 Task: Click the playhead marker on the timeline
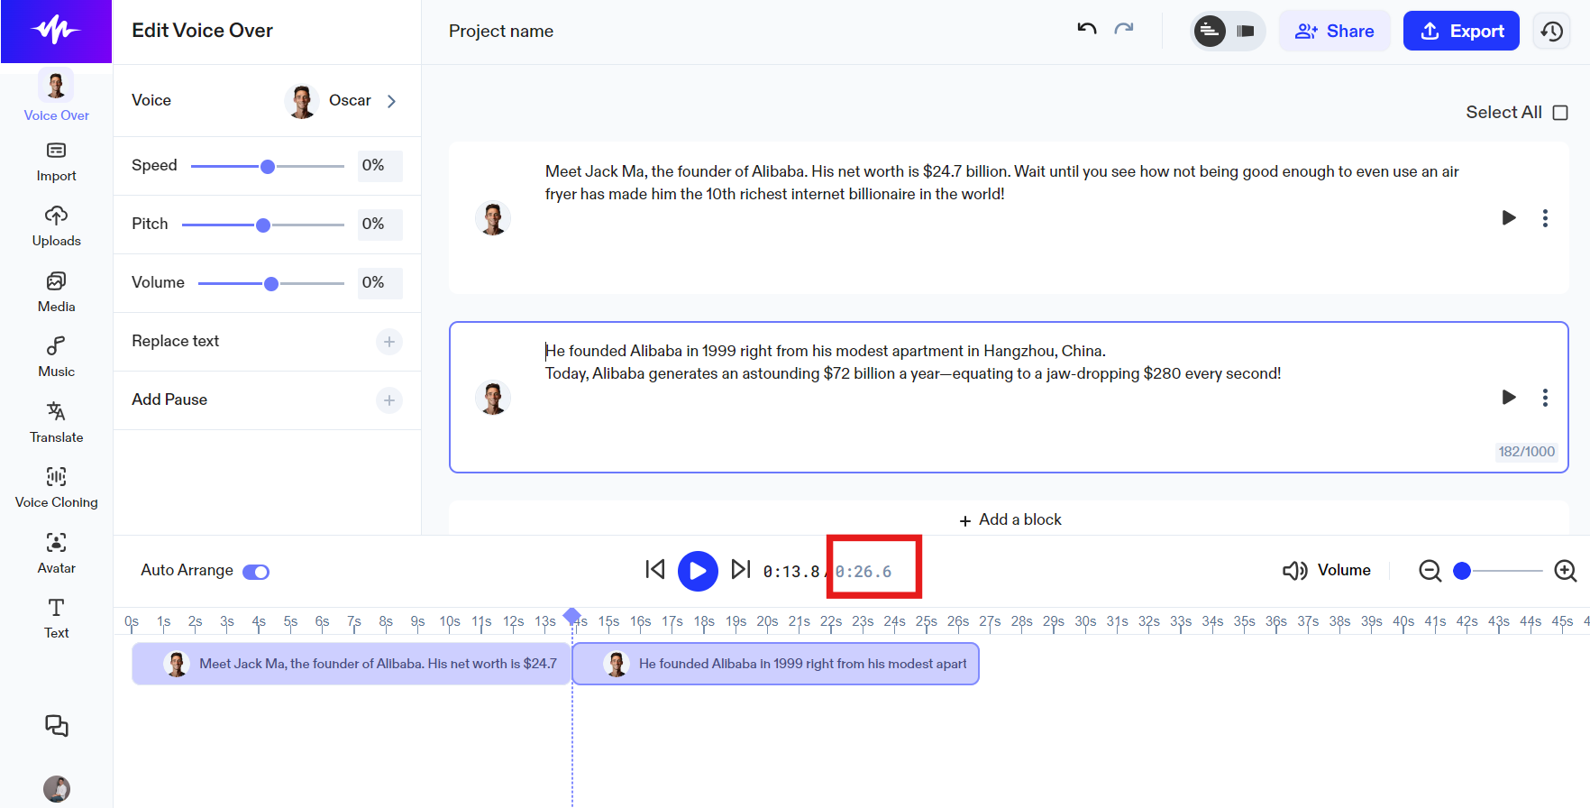pyautogui.click(x=571, y=616)
